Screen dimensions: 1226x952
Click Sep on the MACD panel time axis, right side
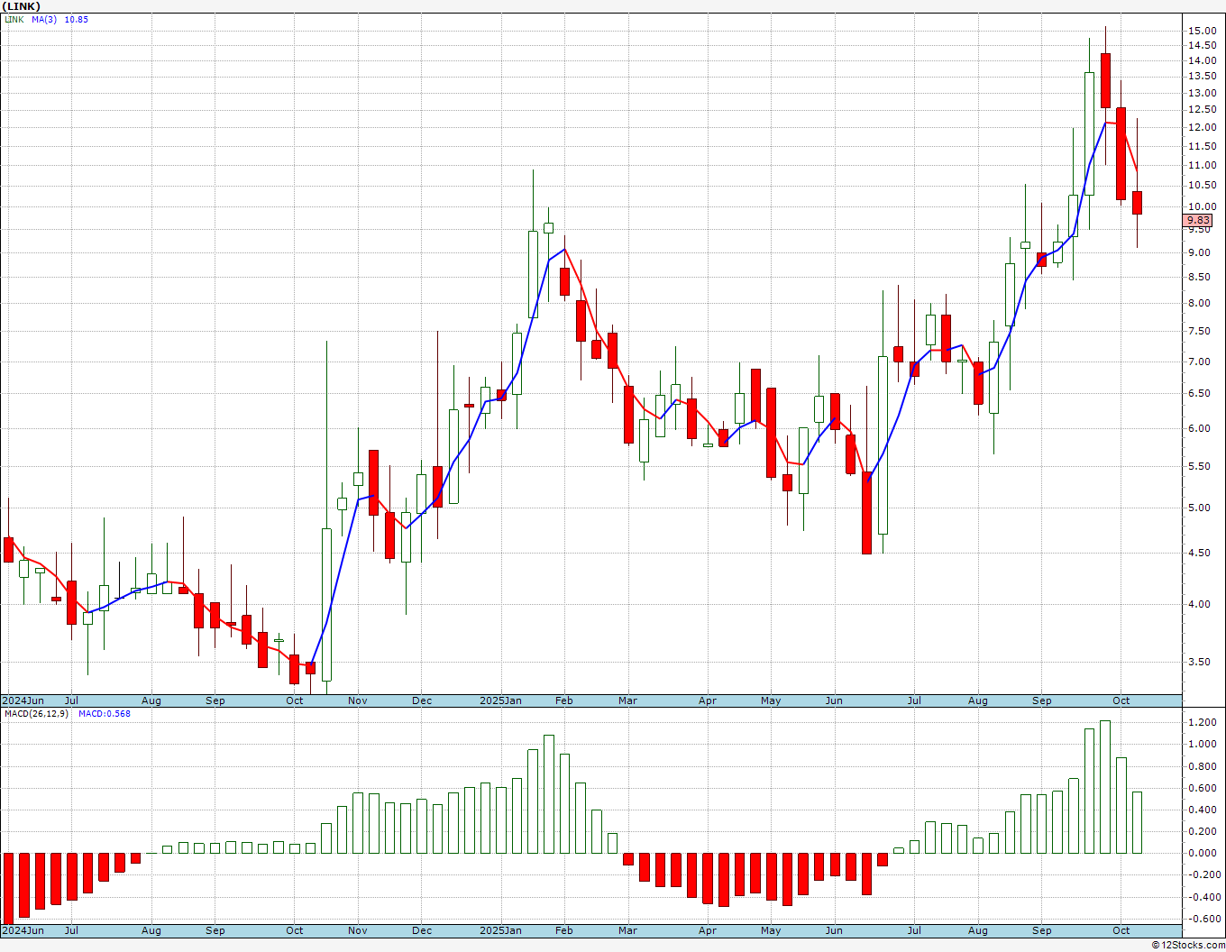(x=1042, y=930)
